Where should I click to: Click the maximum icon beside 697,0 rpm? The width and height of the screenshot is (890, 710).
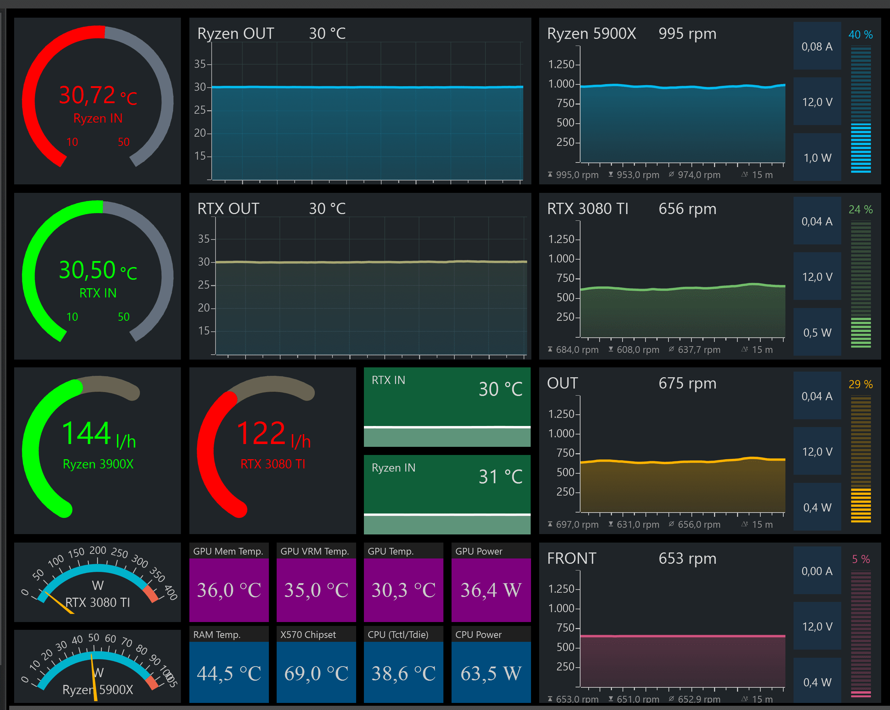coord(550,524)
